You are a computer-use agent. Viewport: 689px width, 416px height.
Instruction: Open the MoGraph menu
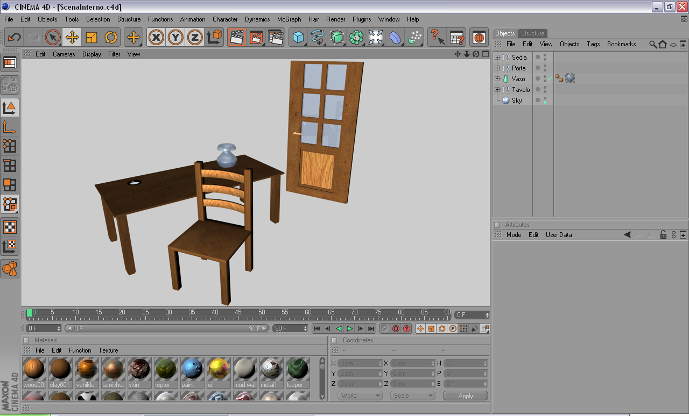(289, 19)
